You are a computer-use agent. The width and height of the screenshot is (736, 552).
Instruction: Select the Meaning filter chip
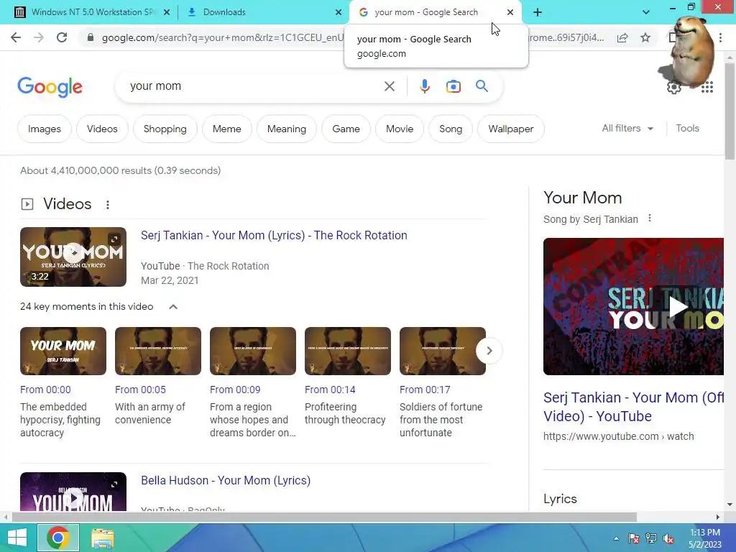click(286, 129)
